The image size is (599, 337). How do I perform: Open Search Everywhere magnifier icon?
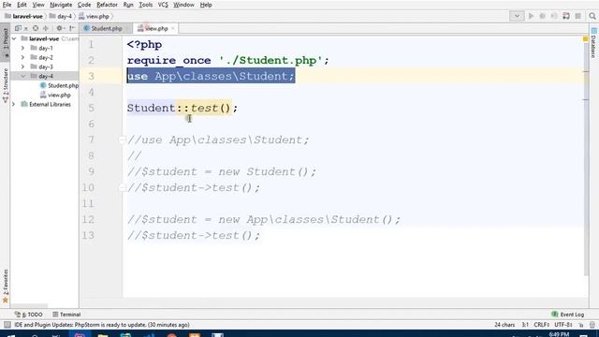click(x=592, y=16)
